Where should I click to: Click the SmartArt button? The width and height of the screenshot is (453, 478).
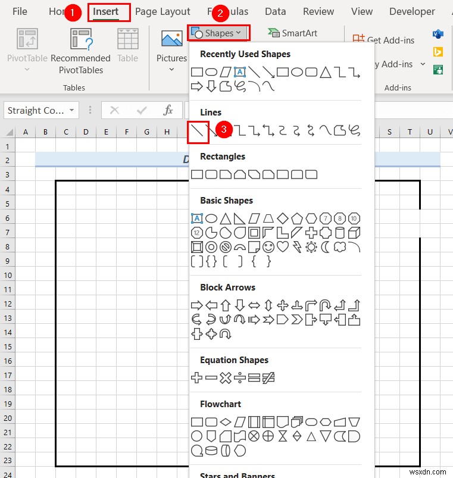(293, 33)
